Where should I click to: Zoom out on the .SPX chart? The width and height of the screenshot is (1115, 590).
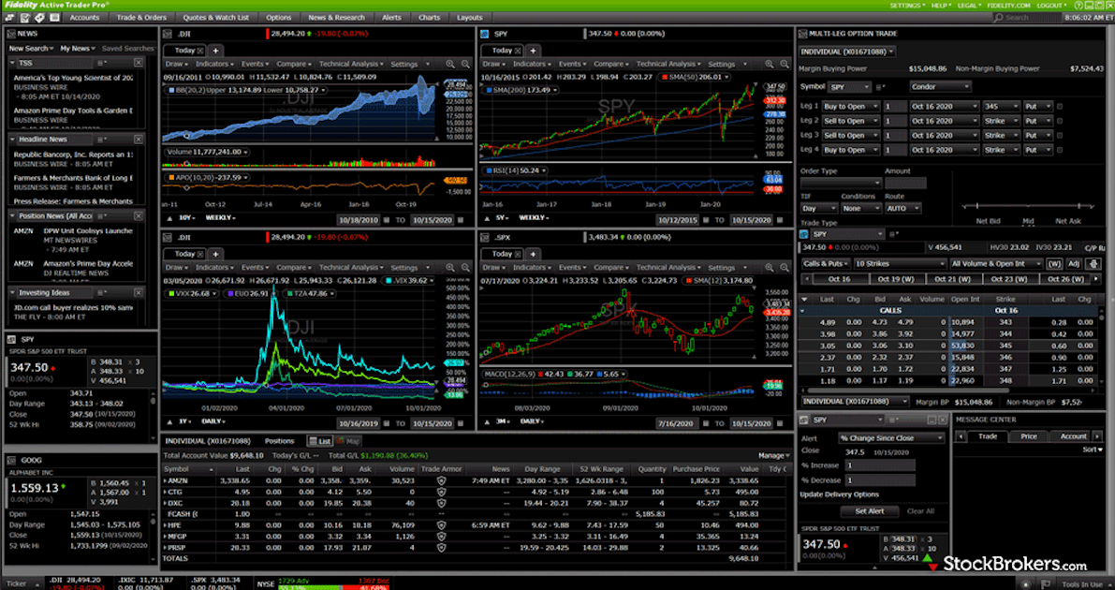(784, 268)
